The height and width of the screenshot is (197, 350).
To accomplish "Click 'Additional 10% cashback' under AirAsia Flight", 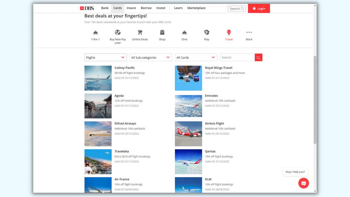I will click(220, 129).
